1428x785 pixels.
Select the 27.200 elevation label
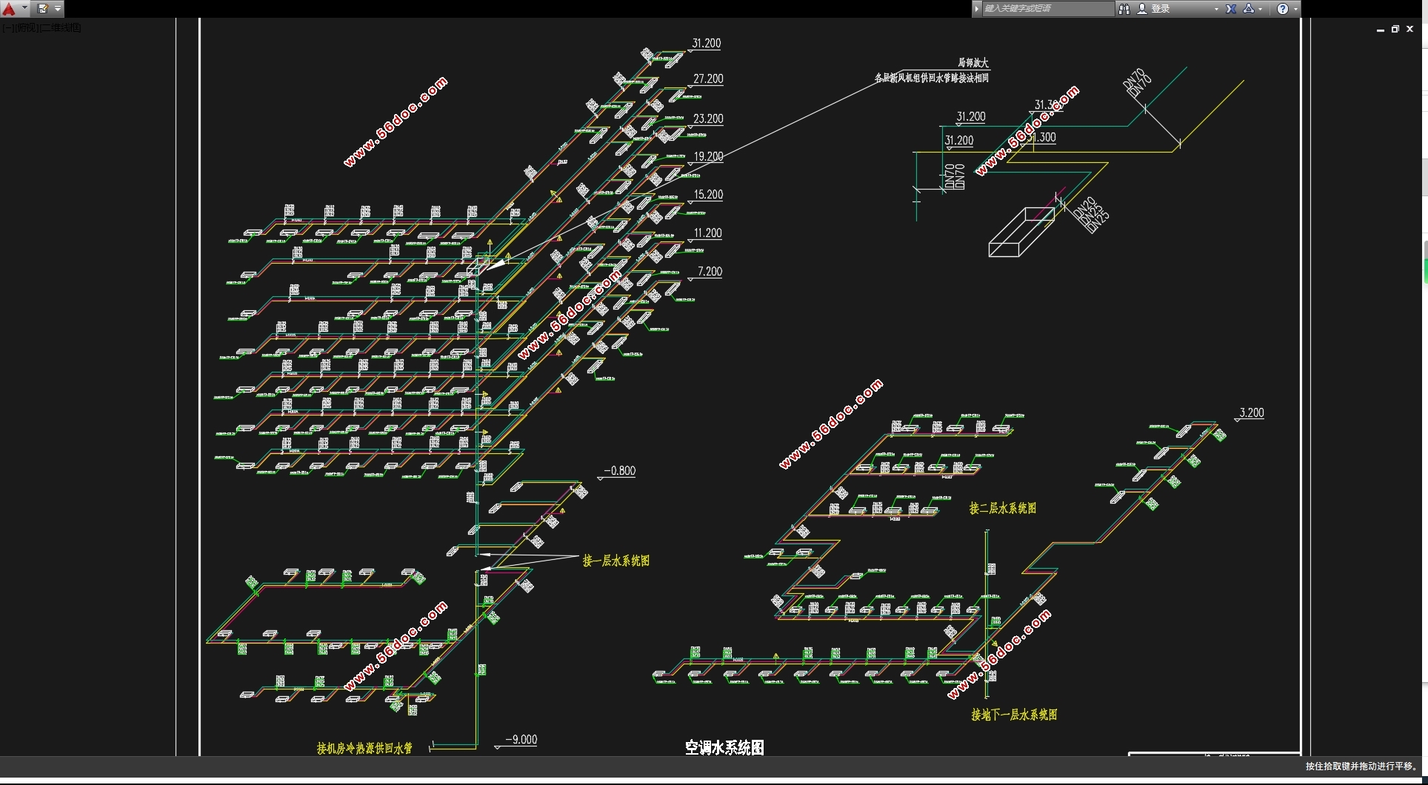point(708,79)
